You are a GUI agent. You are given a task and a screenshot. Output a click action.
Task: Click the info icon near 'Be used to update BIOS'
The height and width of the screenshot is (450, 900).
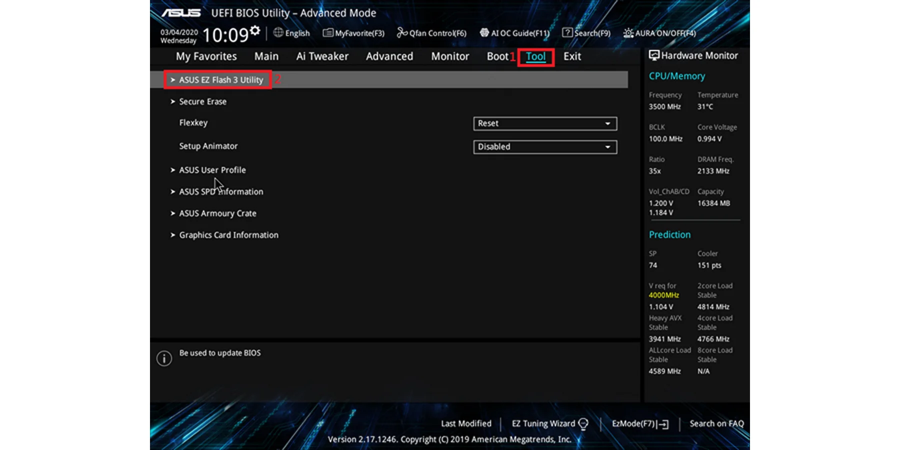click(163, 358)
